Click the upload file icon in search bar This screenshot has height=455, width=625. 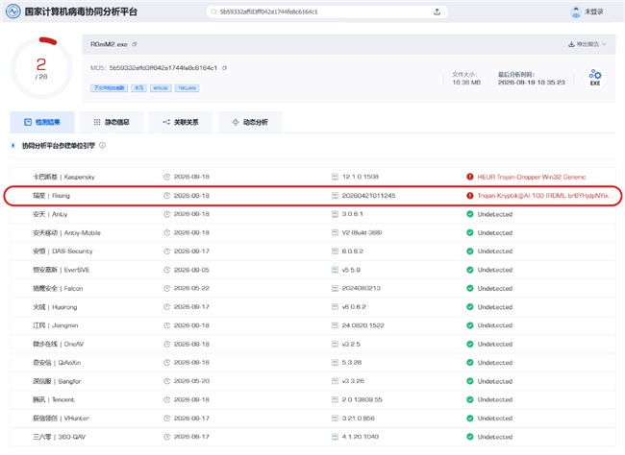tap(437, 12)
